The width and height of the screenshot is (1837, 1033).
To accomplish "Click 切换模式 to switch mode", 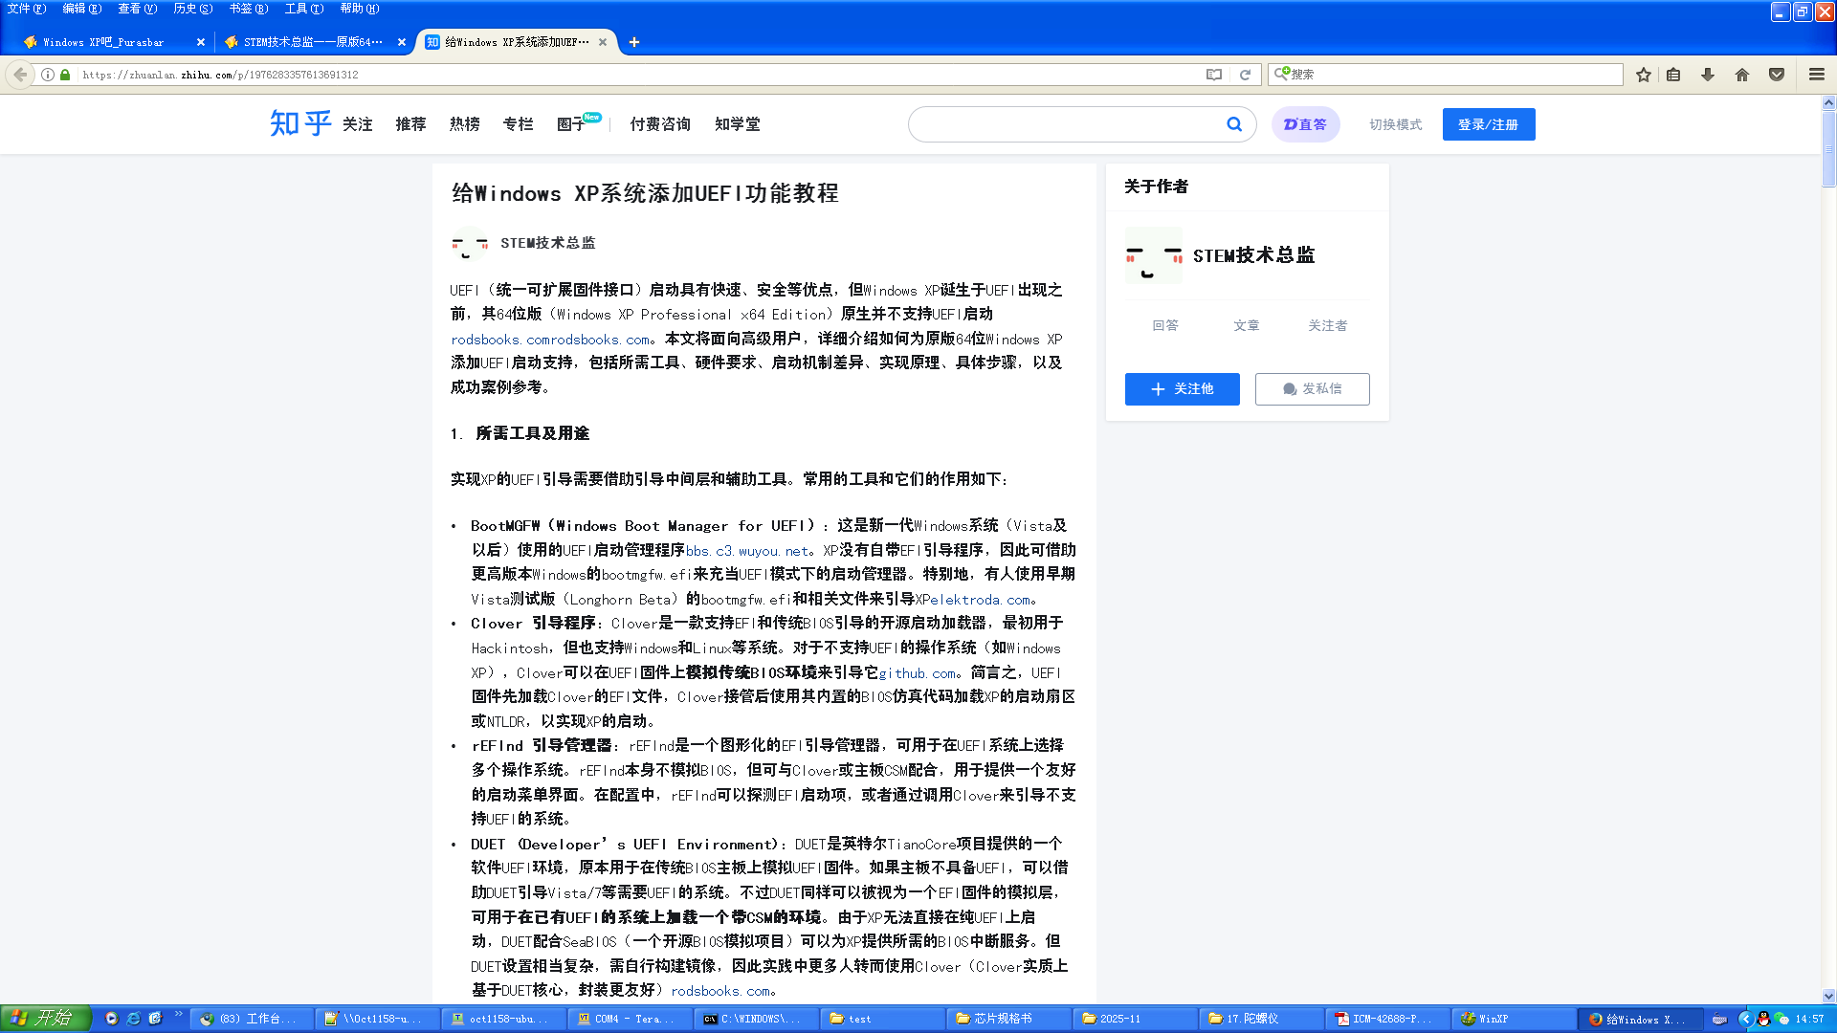I will click(1395, 124).
